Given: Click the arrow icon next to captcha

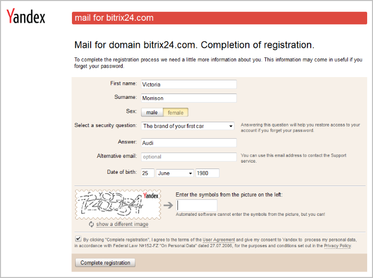Looking at the screenshot, I should coord(168,205).
